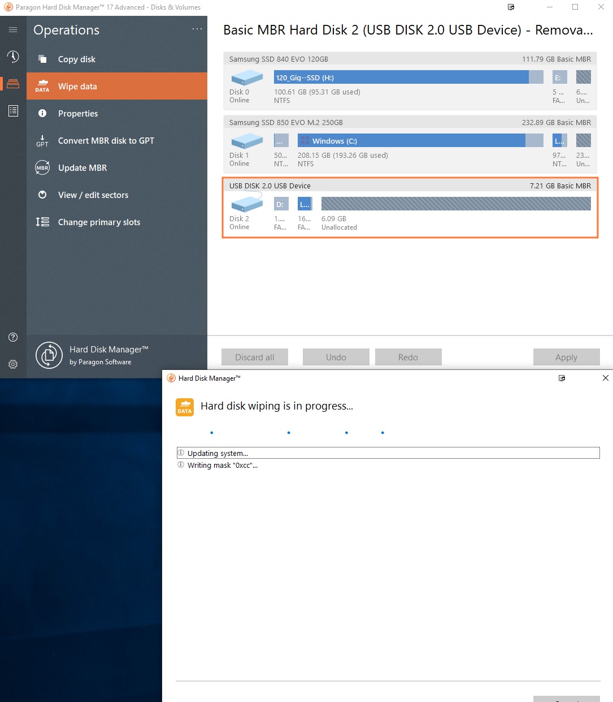The height and width of the screenshot is (702, 613).
Task: Select the unallocated block on Disk 0
Action: [584, 77]
